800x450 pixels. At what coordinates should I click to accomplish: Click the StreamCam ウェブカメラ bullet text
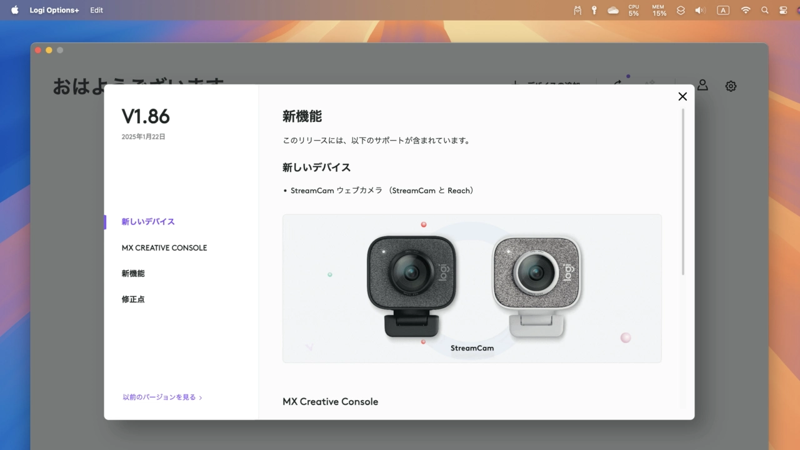point(382,191)
